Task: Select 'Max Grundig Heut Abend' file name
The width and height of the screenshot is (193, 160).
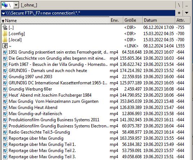Action: click(33, 108)
